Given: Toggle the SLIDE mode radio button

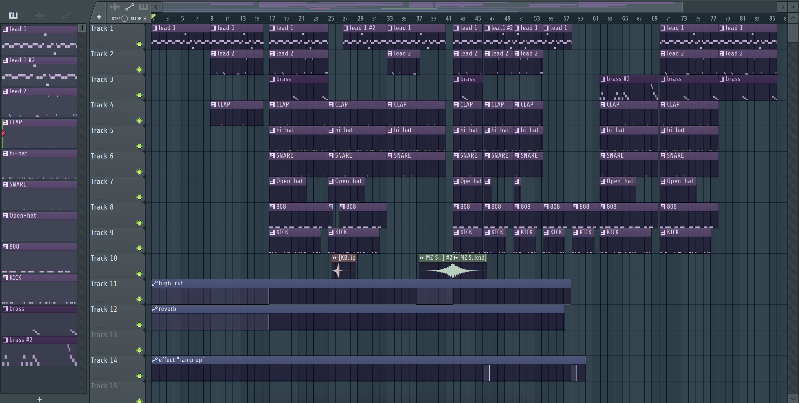Looking at the screenshot, I should click(x=145, y=19).
